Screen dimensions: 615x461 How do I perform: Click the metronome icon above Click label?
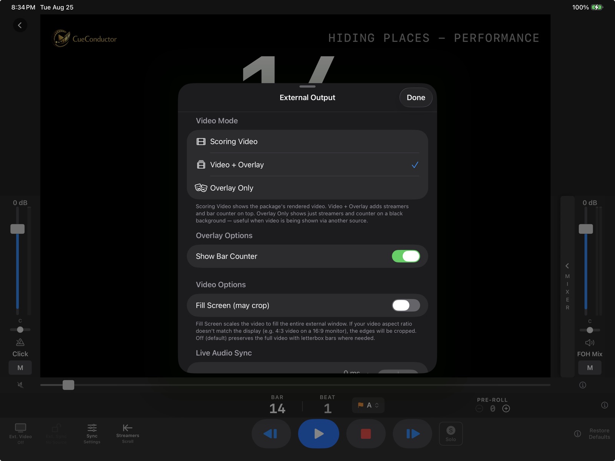20,342
